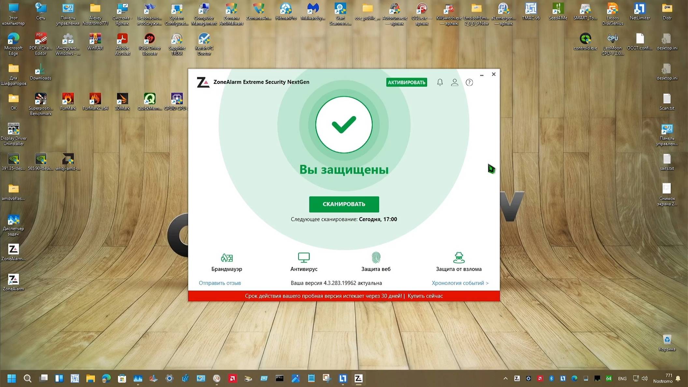
Task: Click the ZoneAlarm Z logo in header
Action: point(203,82)
